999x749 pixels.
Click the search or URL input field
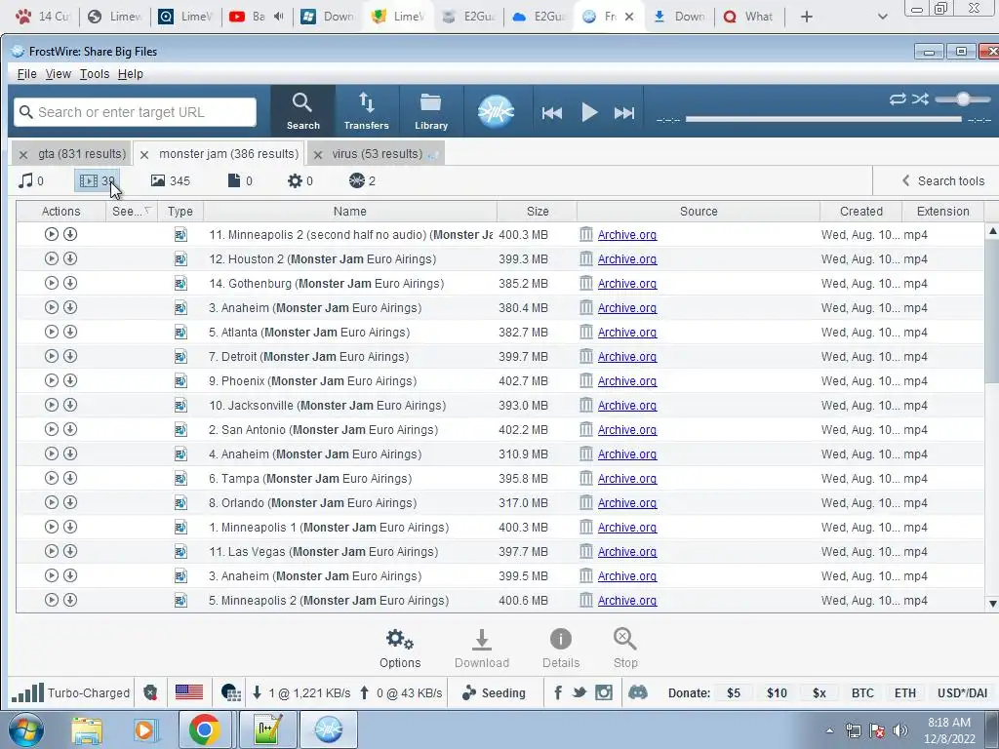pyautogui.click(x=135, y=112)
